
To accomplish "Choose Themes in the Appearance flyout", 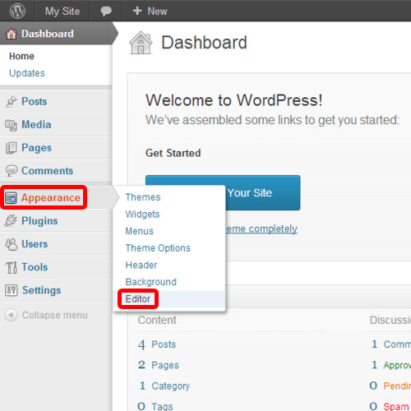I will tap(143, 197).
